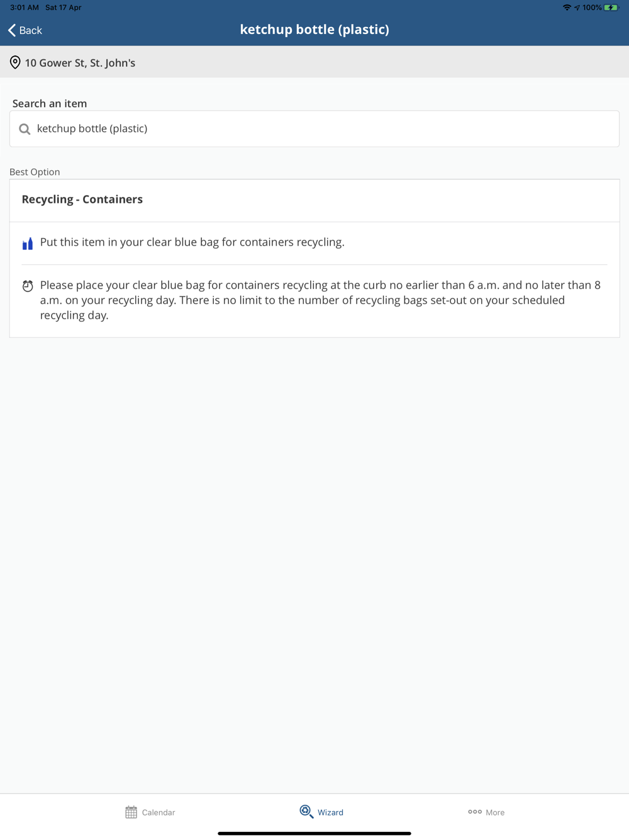This screenshot has width=629, height=840.
Task: Click the Wizard magnifier icon
Action: coord(306,812)
